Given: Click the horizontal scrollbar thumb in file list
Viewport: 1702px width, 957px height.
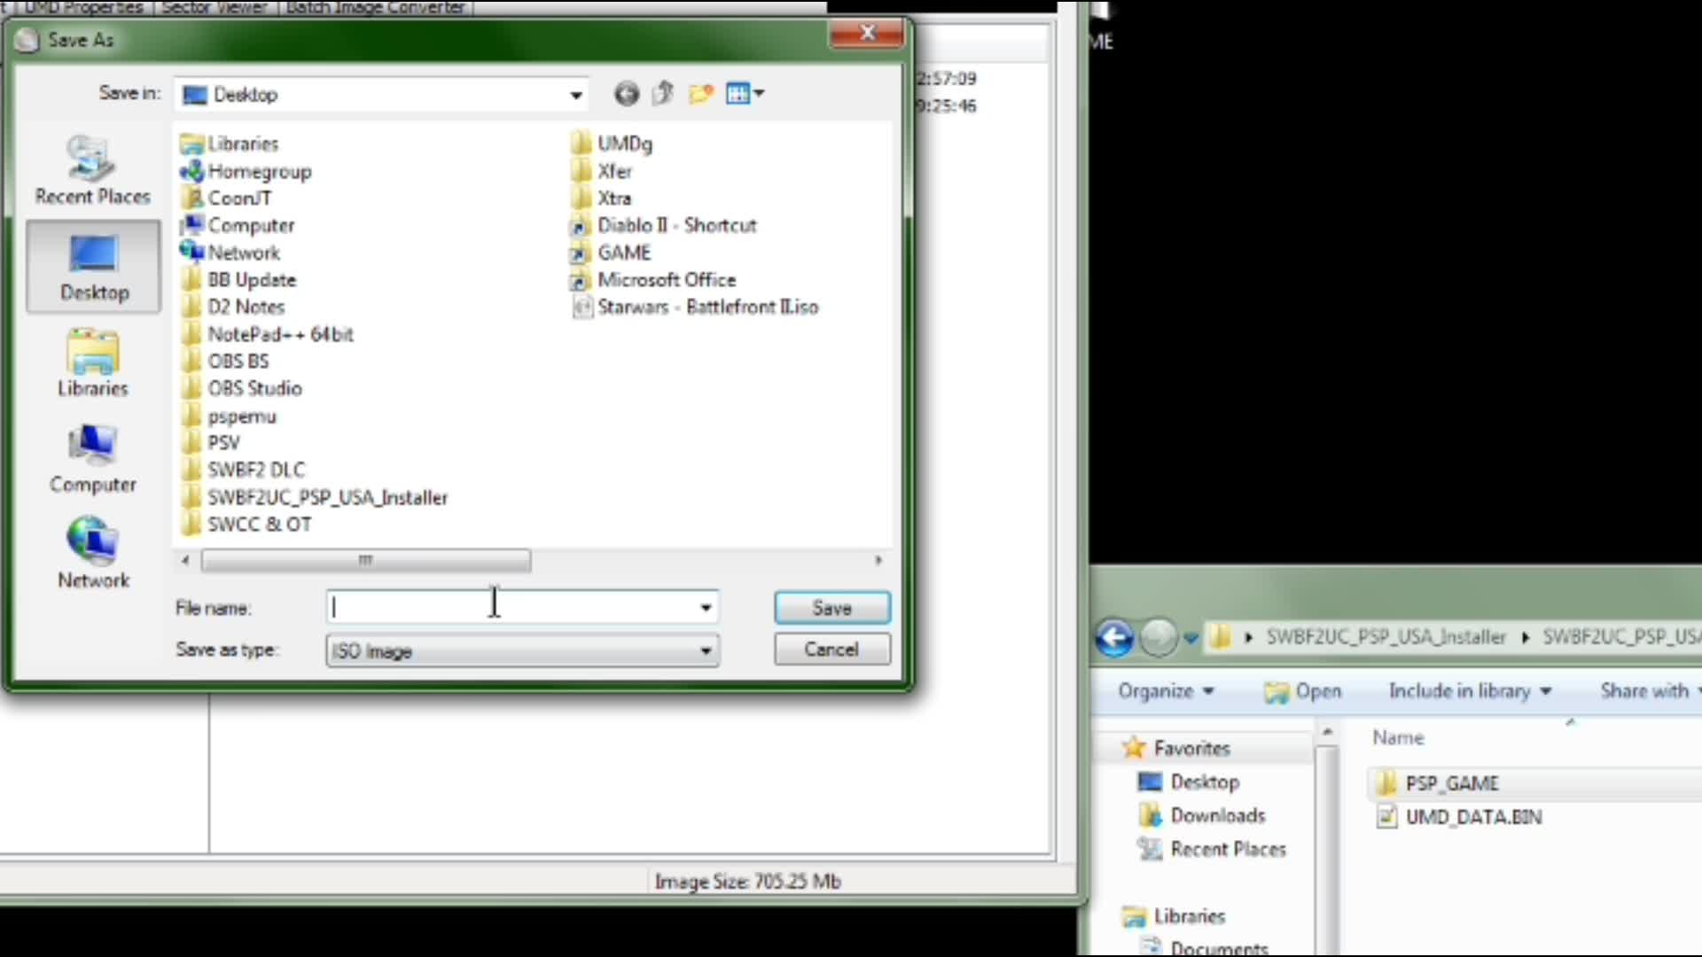Looking at the screenshot, I should [x=365, y=560].
